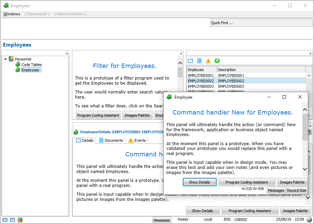Click the first status bar window icon
This screenshot has width=314, height=224.
[5, 220]
